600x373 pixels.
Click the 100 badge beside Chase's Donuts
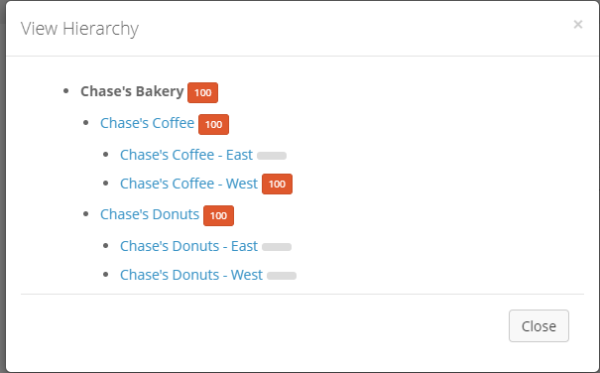[x=218, y=216]
